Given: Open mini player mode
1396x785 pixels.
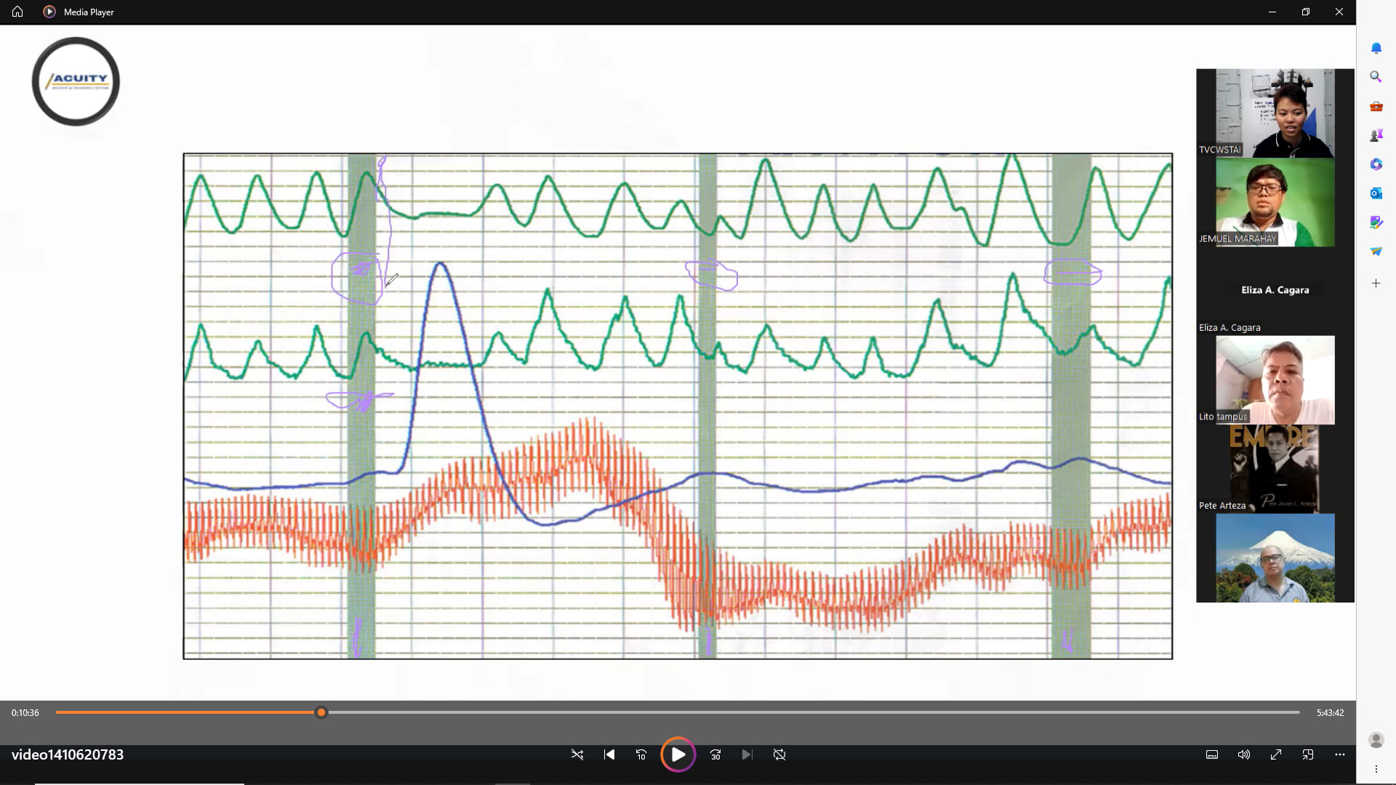Looking at the screenshot, I should click(x=1308, y=754).
